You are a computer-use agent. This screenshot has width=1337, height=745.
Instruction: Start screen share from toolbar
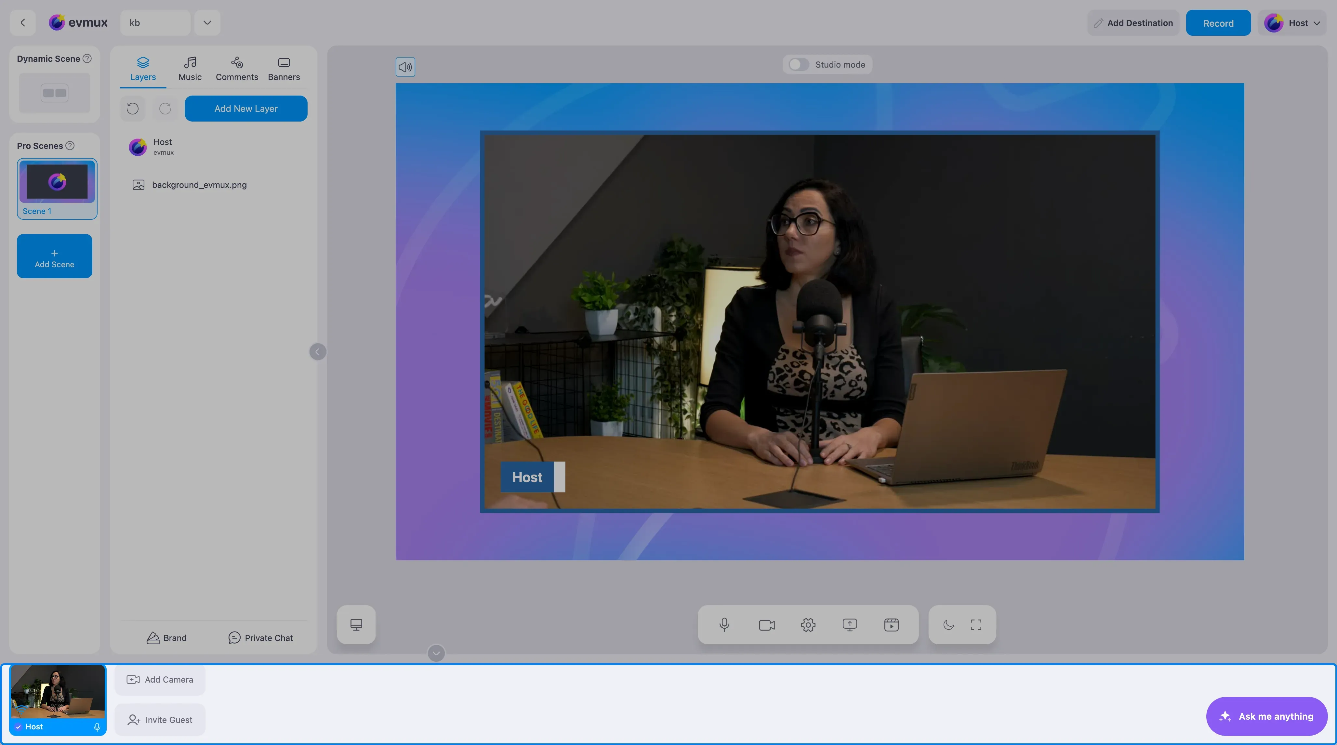click(x=850, y=625)
